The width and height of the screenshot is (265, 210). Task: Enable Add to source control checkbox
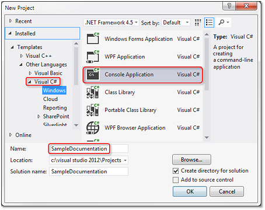176,180
